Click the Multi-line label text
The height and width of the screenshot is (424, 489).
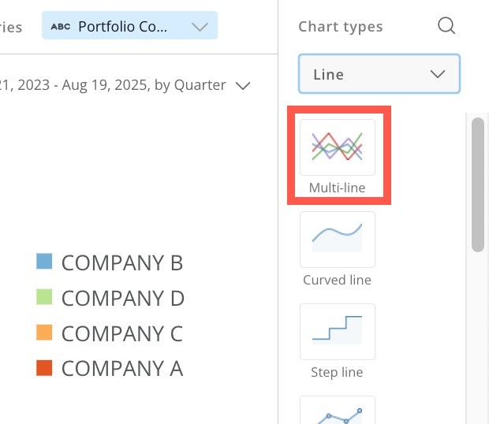[x=337, y=188]
